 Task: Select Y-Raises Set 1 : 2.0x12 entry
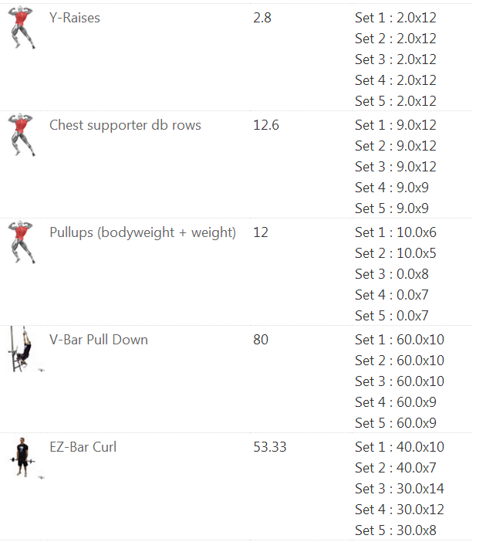(x=396, y=18)
